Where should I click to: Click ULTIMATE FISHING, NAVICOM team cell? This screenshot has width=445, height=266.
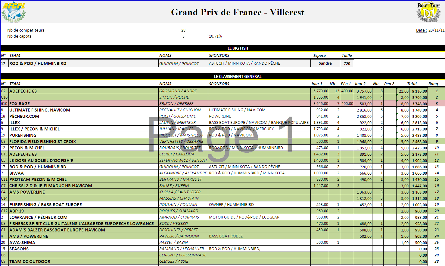tap(84, 110)
